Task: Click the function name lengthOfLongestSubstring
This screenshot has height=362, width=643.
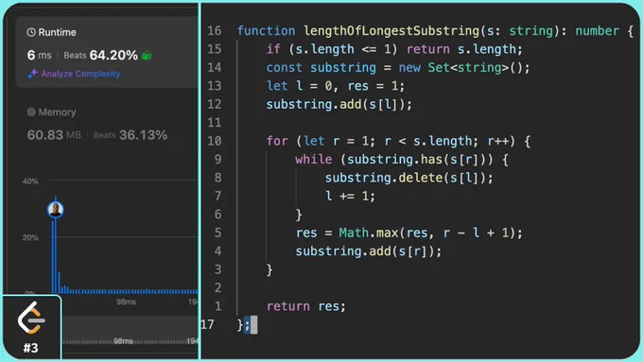Action: 391,31
